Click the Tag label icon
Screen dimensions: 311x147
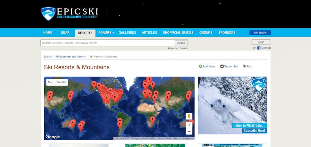(245, 66)
